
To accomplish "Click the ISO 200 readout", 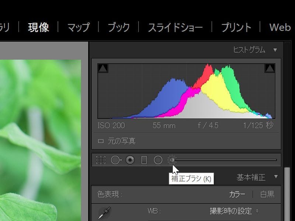I will [111, 126].
